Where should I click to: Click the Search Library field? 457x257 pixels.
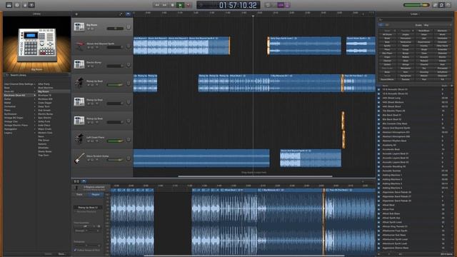click(x=36, y=75)
